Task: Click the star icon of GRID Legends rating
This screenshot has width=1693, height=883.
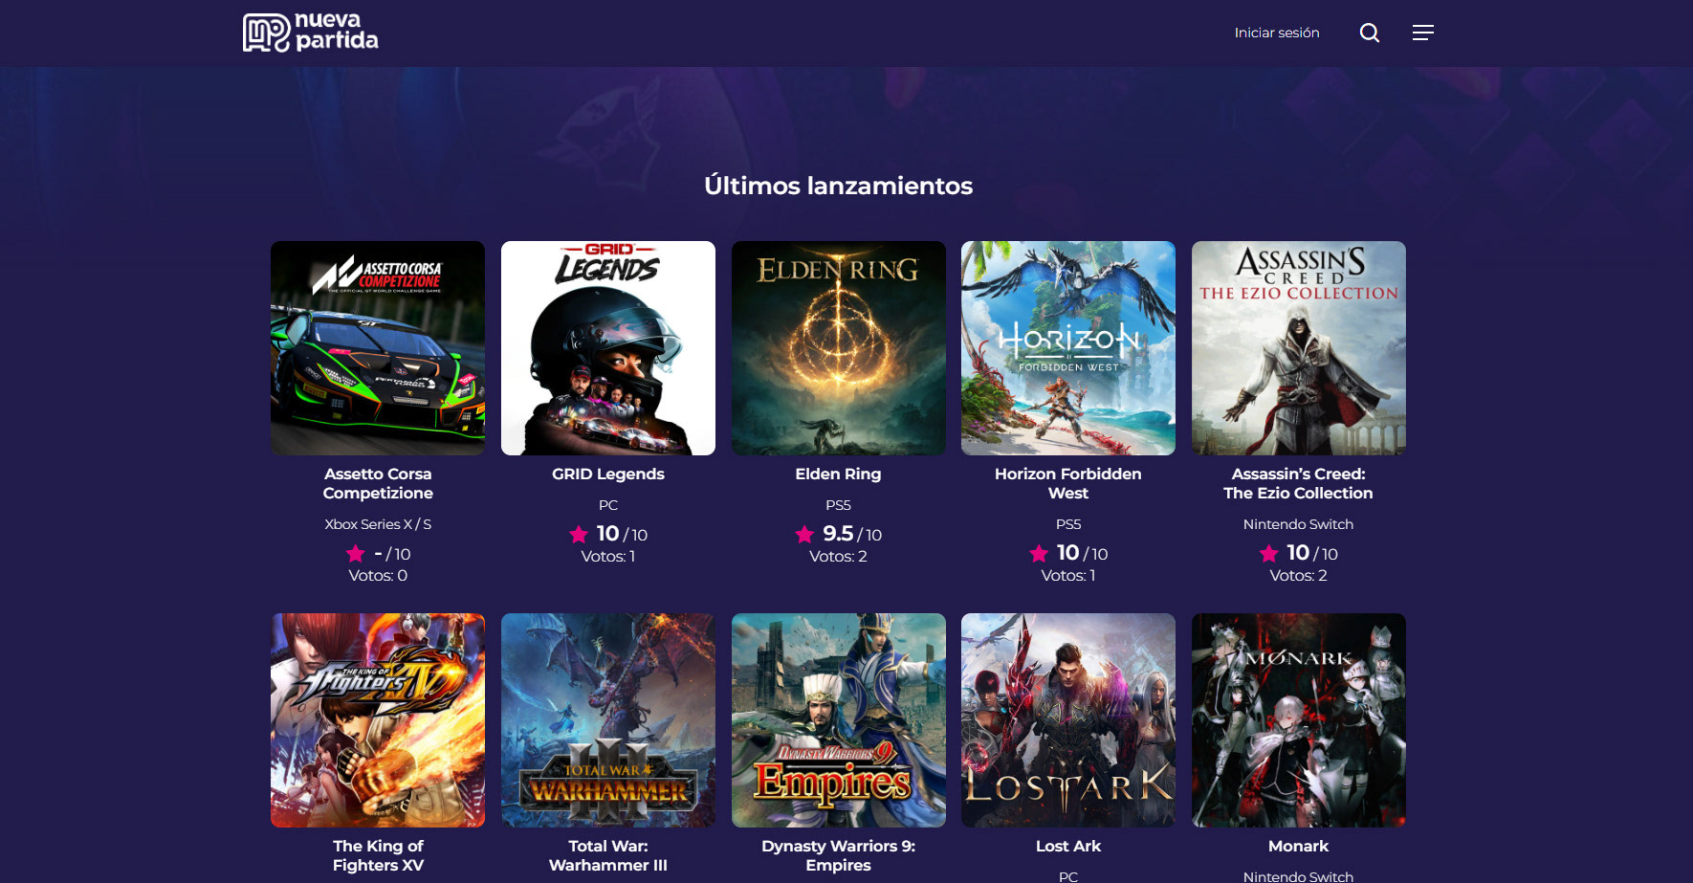Action: point(579,534)
